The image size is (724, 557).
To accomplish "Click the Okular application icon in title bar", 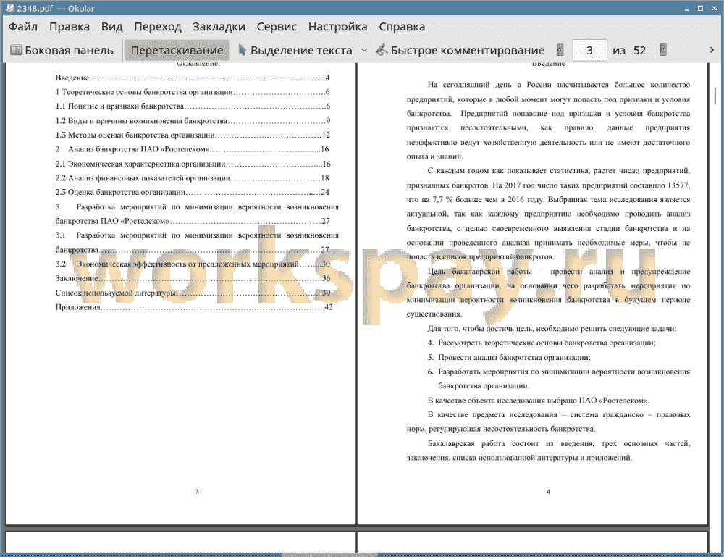I will pos(9,8).
